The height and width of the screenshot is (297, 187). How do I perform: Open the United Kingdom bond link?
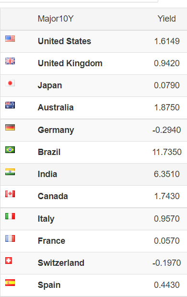point(70,63)
